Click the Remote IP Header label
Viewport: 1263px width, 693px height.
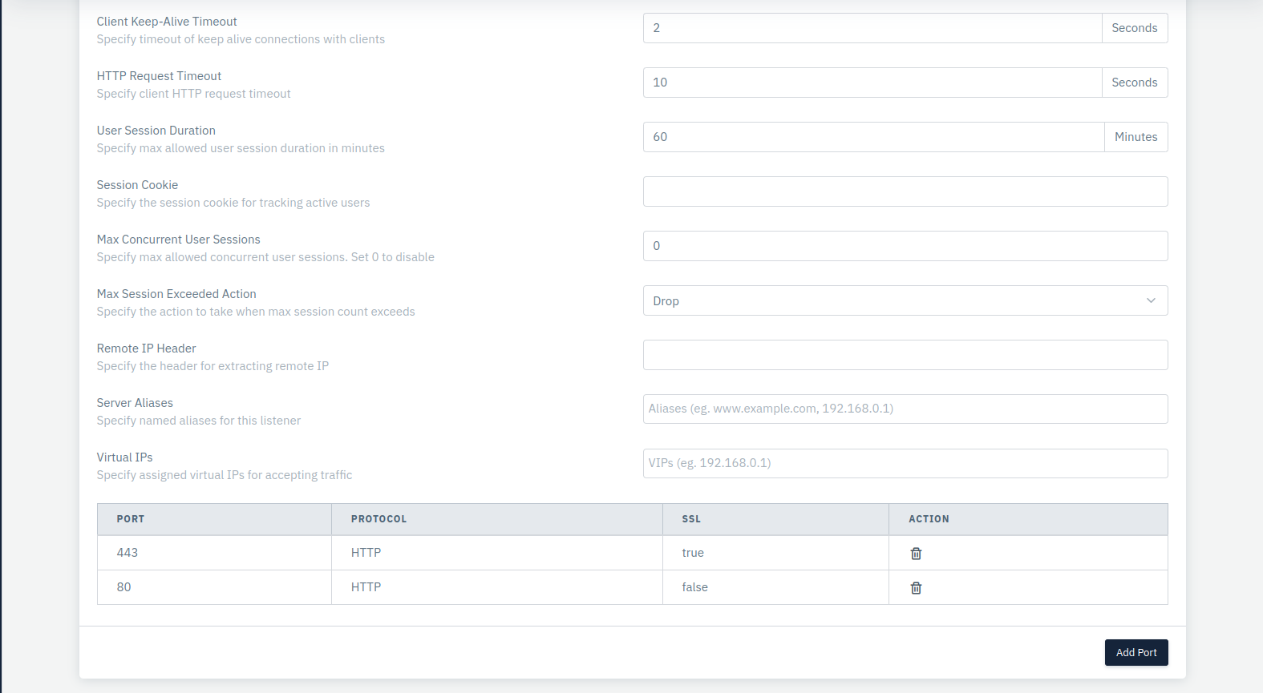click(146, 349)
